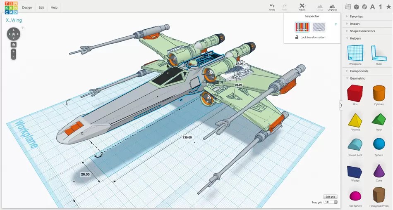Click the Ungroup button
The height and width of the screenshot is (210, 393).
point(332,7)
